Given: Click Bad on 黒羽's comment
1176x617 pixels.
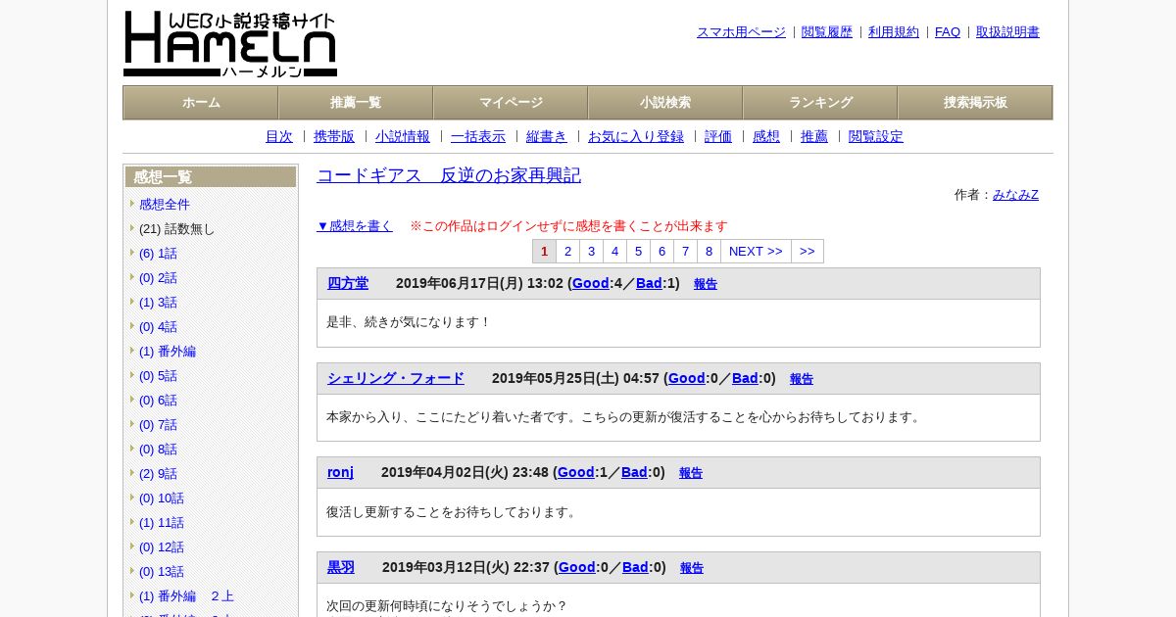Looking at the screenshot, I should pos(635,567).
